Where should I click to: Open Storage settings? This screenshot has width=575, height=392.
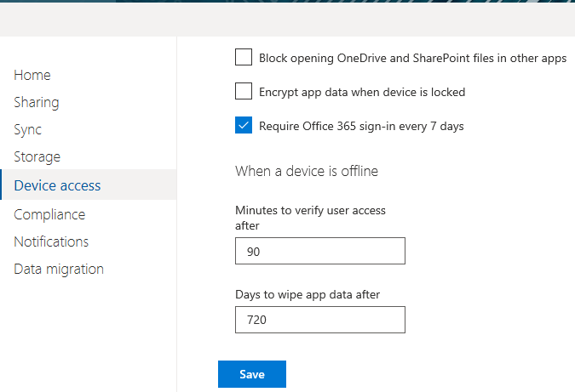tap(37, 157)
